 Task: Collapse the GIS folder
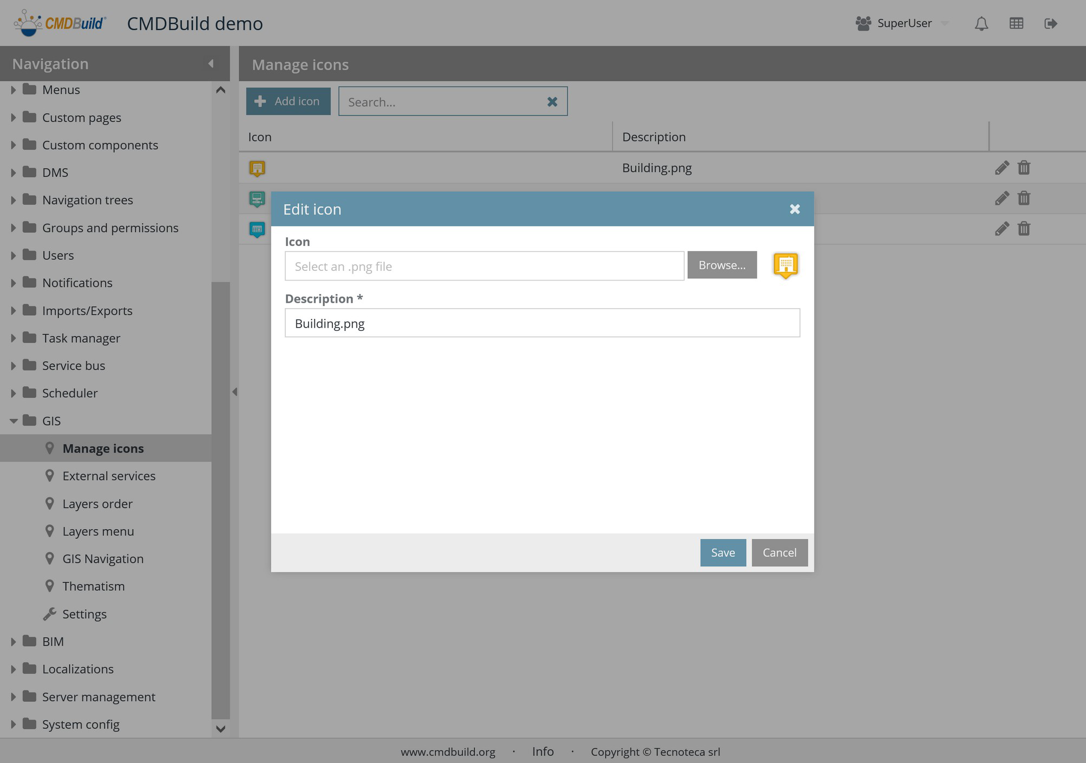[14, 421]
